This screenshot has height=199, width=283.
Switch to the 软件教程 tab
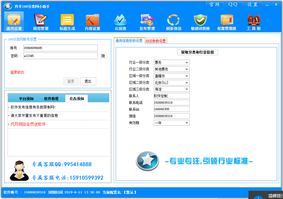pyautogui.click(x=52, y=99)
